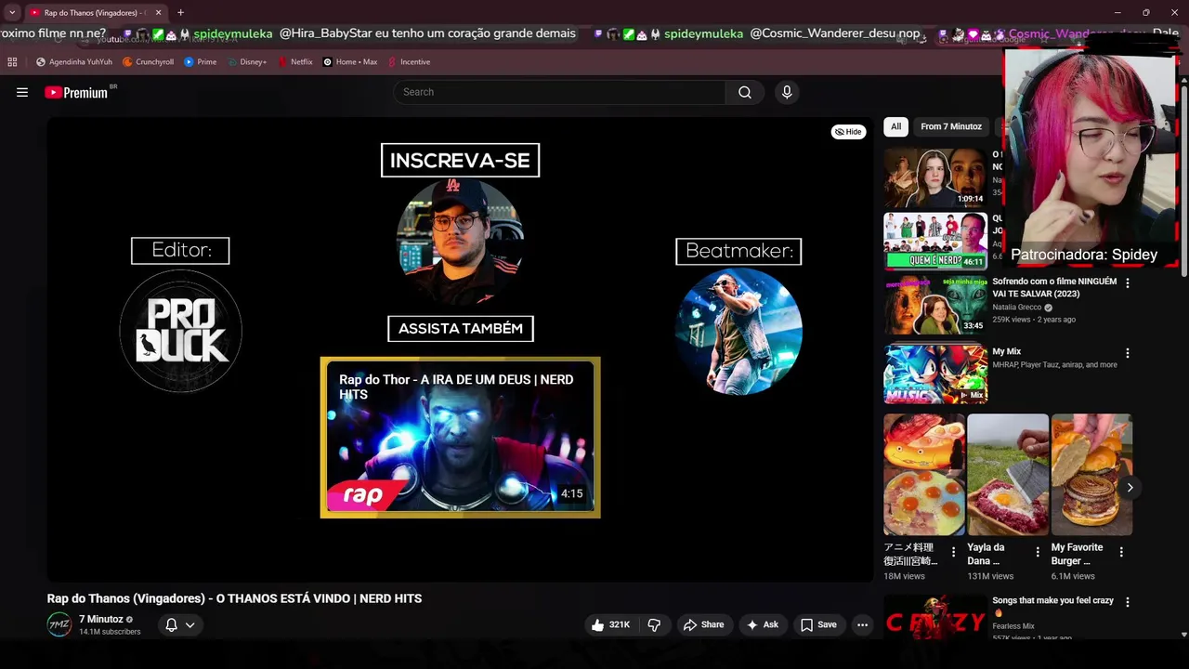Share the Rap do Thanos video
The width and height of the screenshot is (1189, 669).
point(703,624)
